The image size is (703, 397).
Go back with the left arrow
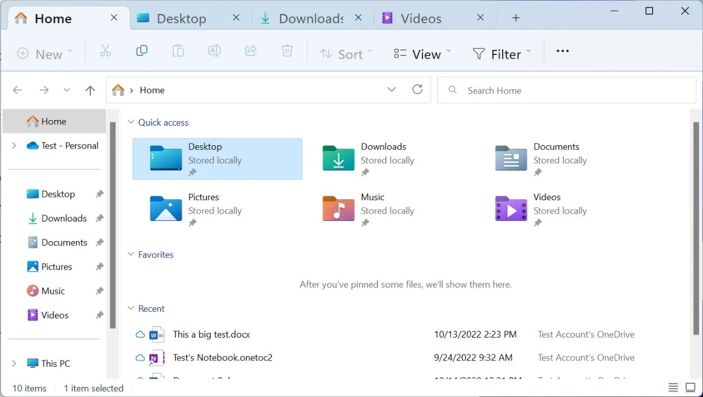click(x=17, y=90)
